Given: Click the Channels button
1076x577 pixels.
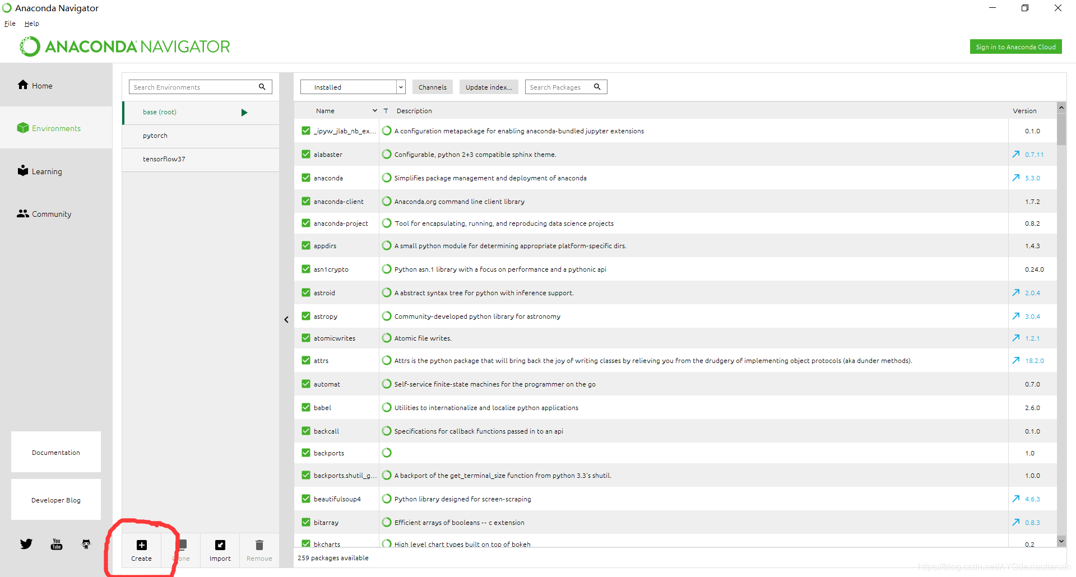Looking at the screenshot, I should pyautogui.click(x=433, y=87).
